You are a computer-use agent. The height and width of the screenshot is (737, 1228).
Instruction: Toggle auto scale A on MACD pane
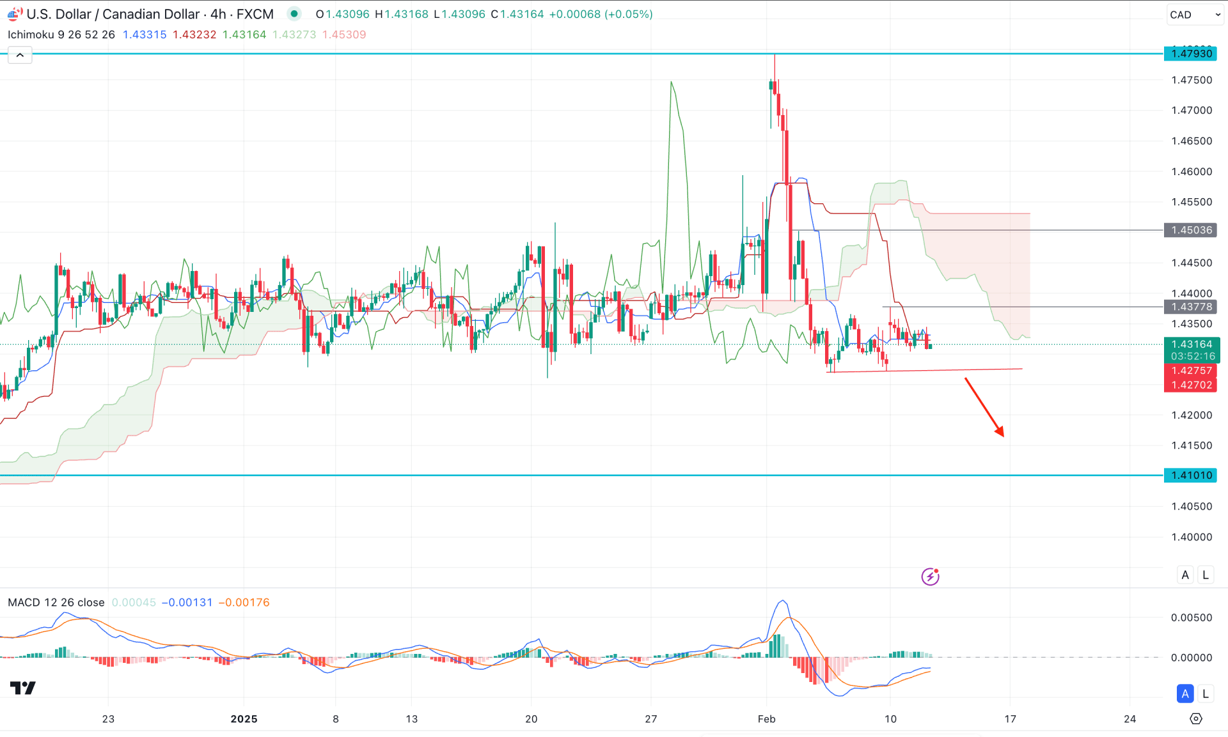click(1185, 693)
